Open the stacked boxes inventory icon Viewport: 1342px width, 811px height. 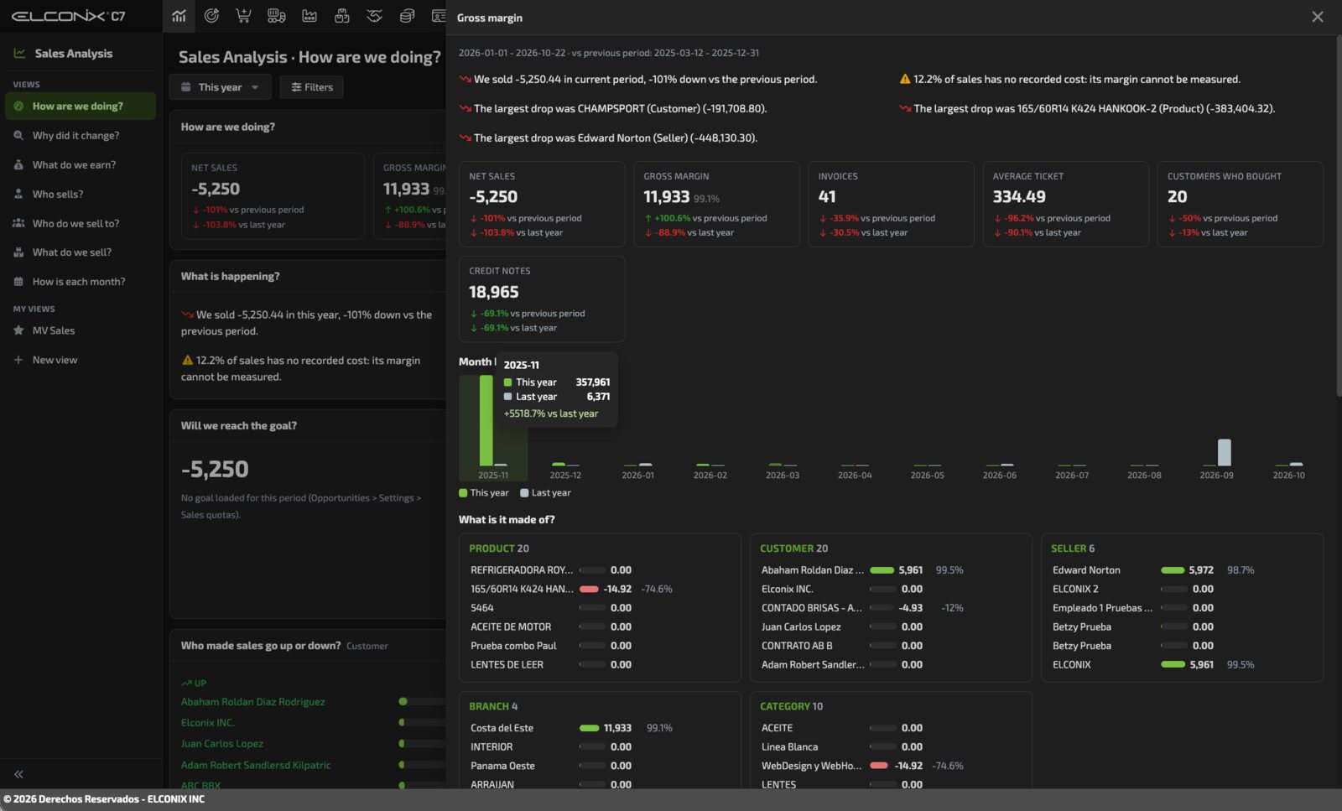tap(341, 16)
